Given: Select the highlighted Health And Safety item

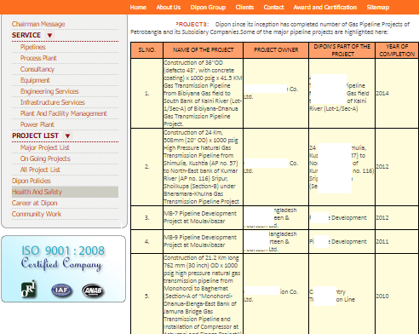Looking at the screenshot, I should (x=65, y=192).
